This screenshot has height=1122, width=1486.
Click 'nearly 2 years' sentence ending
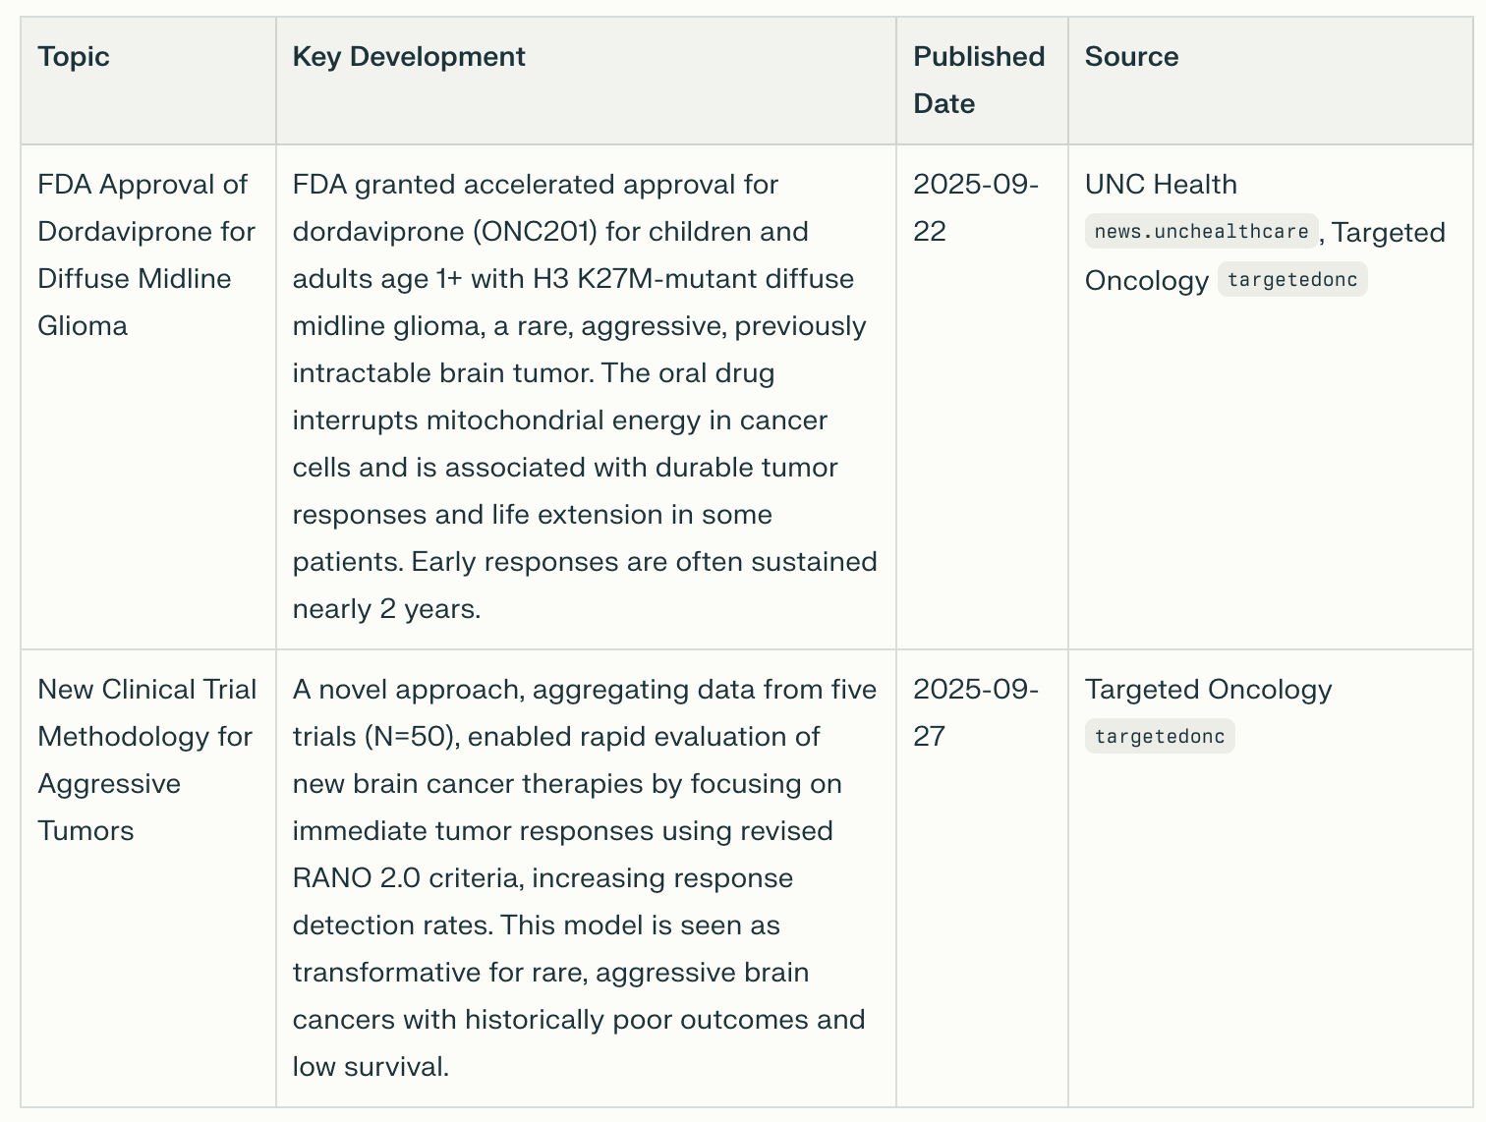(386, 609)
